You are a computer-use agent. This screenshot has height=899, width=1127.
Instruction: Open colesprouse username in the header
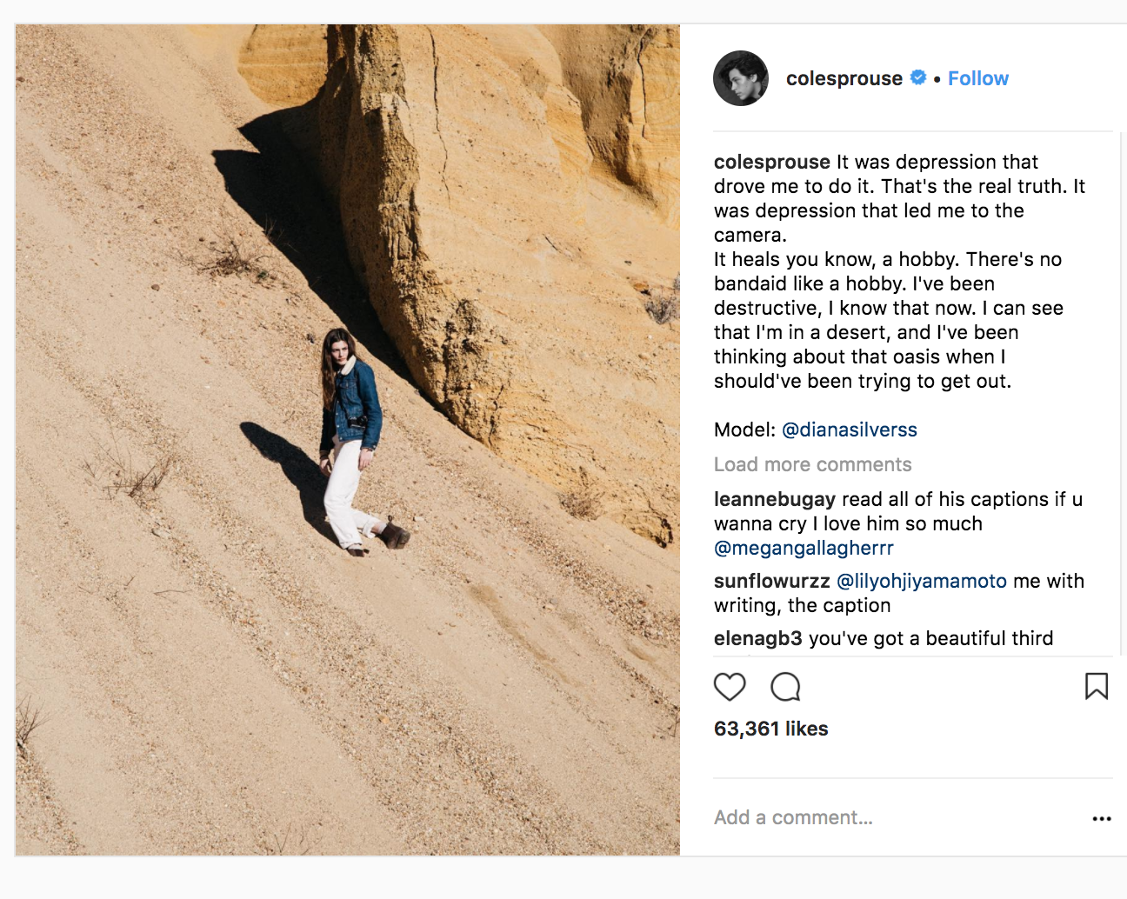pos(844,78)
